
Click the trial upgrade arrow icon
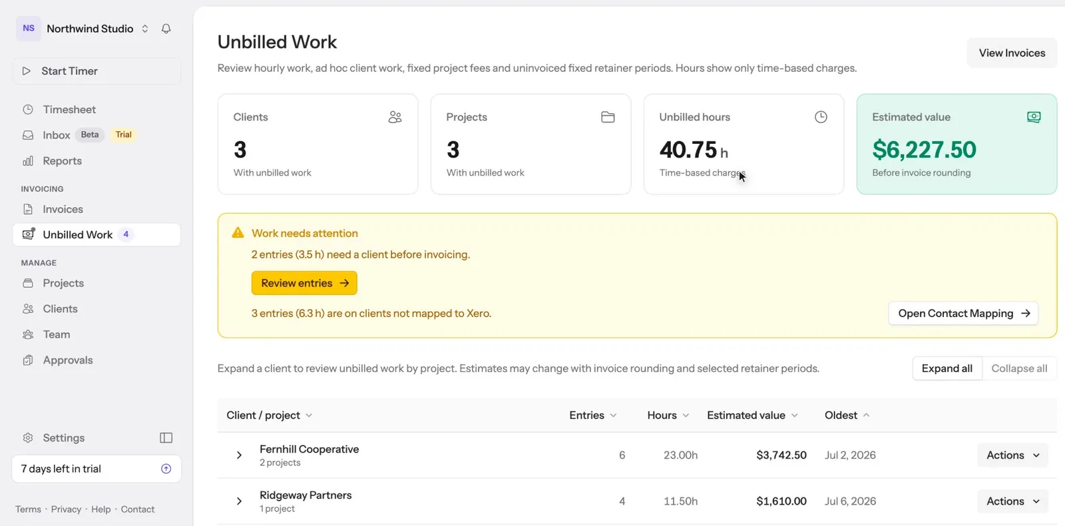[x=166, y=469]
